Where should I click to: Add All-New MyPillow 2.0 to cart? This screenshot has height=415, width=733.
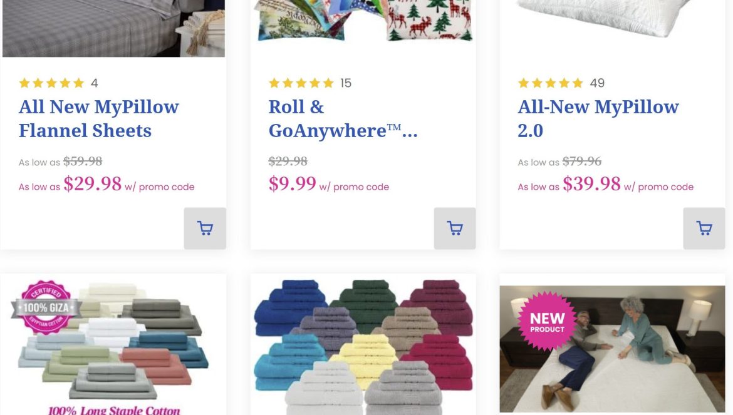click(704, 228)
